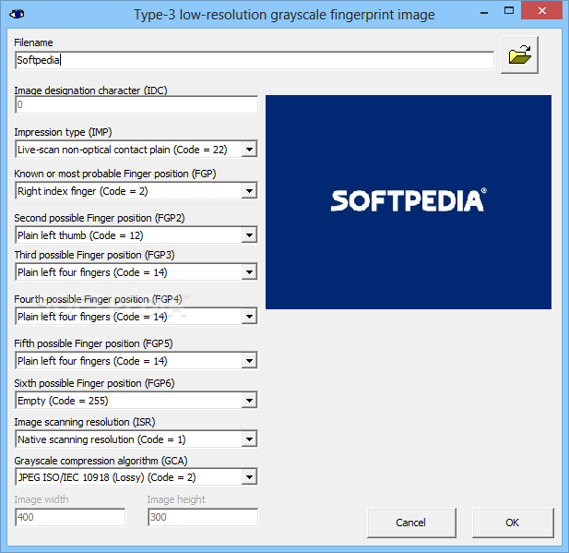Click the Image designation character (IDC) field

(136, 104)
